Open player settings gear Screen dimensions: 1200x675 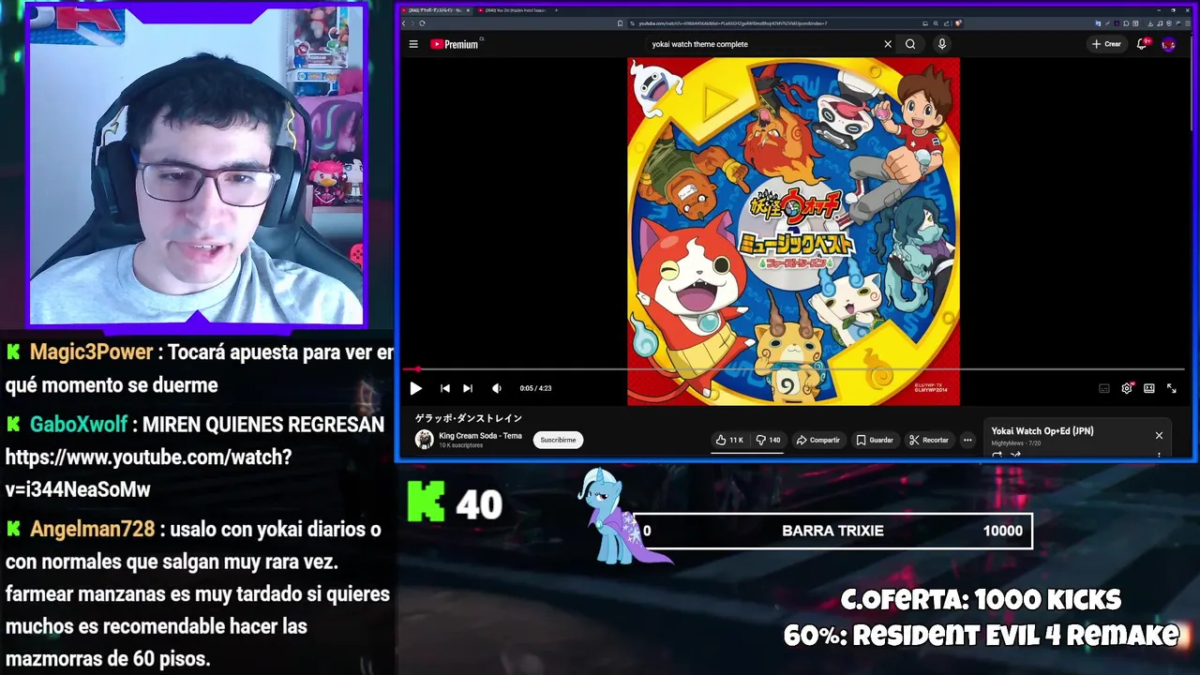tap(1127, 388)
